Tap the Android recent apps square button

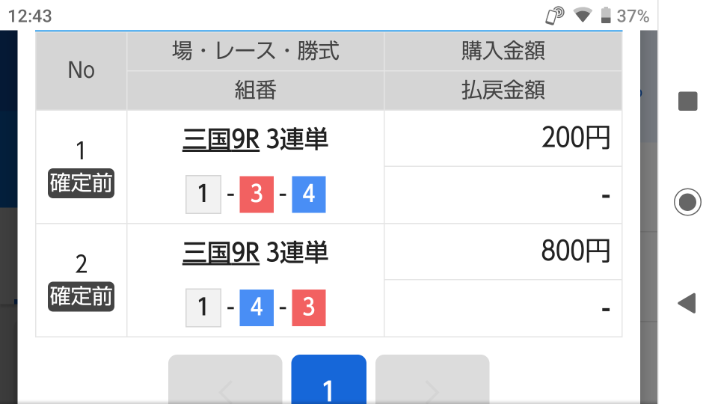coord(688,101)
